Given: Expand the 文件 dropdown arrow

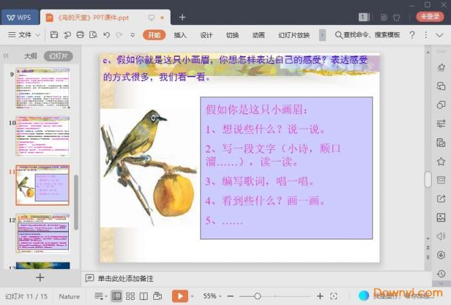Looking at the screenshot, I should click(x=37, y=35).
